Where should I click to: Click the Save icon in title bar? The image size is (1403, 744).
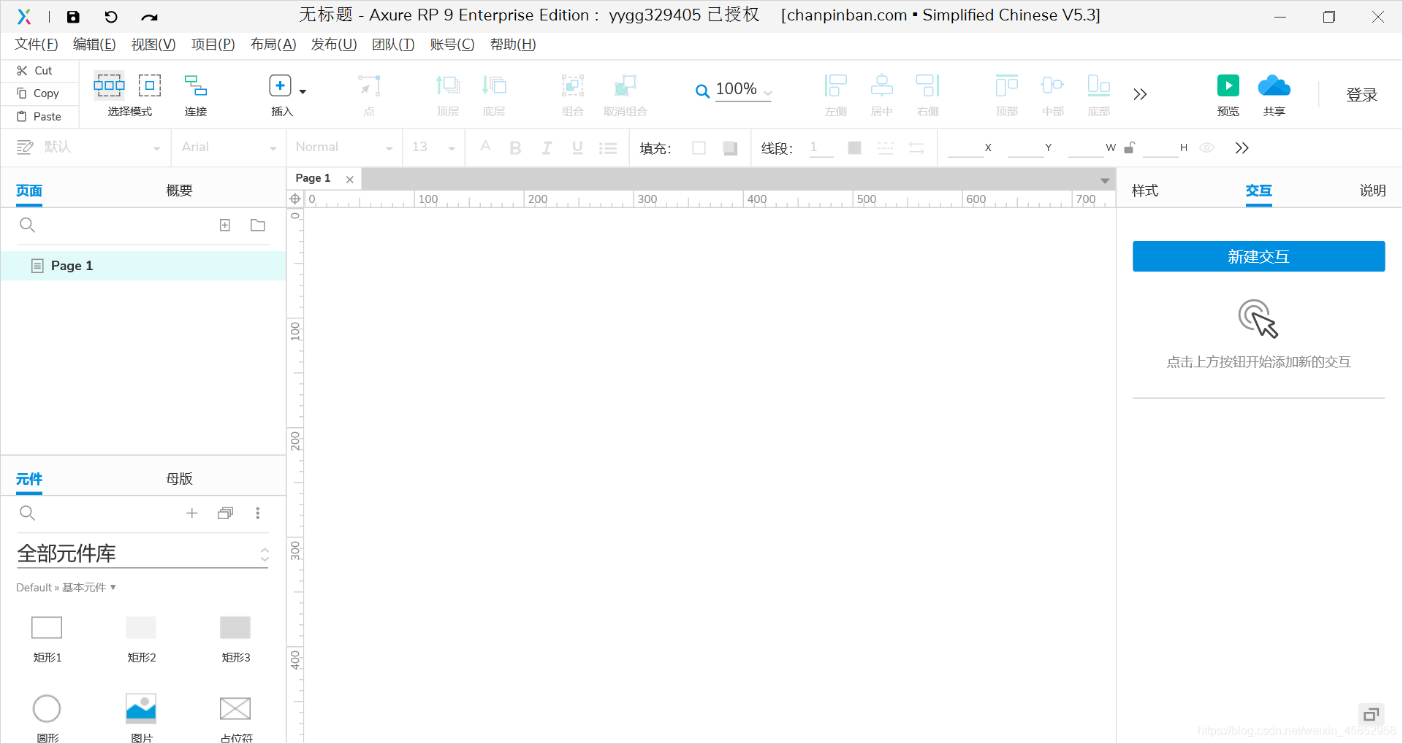73,17
